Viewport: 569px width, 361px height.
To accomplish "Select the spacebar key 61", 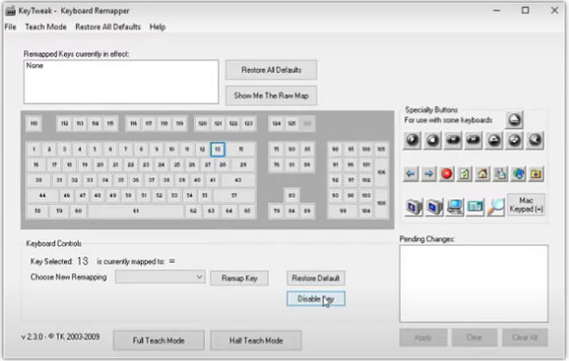I will (136, 210).
